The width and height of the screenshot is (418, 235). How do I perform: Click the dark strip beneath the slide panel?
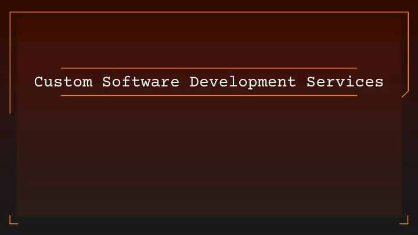[x=209, y=225]
